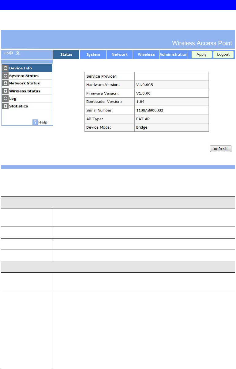Click the Serial Number label
This screenshot has width=236, height=369.
pyautogui.click(x=99, y=110)
